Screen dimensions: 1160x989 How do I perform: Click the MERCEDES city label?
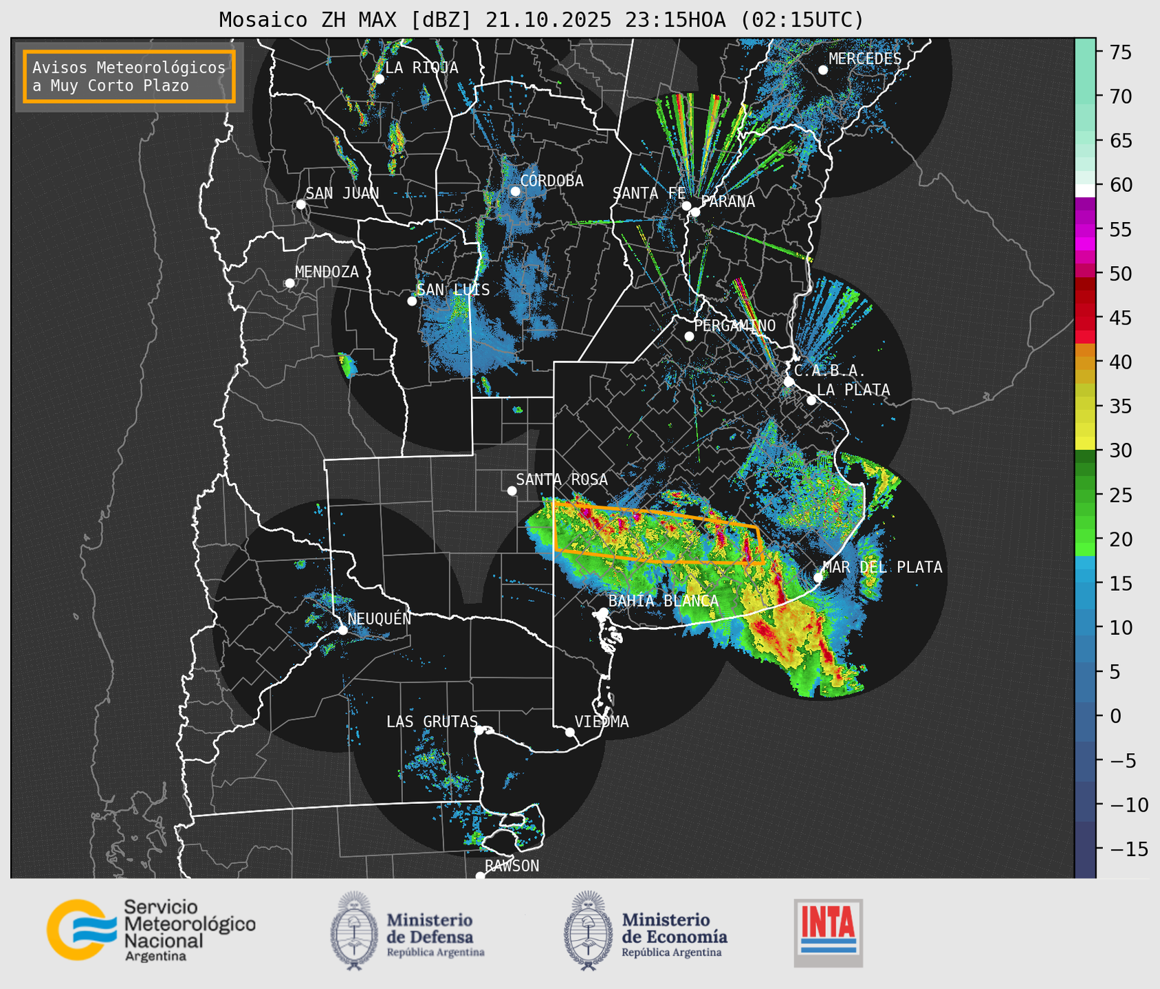865,59
